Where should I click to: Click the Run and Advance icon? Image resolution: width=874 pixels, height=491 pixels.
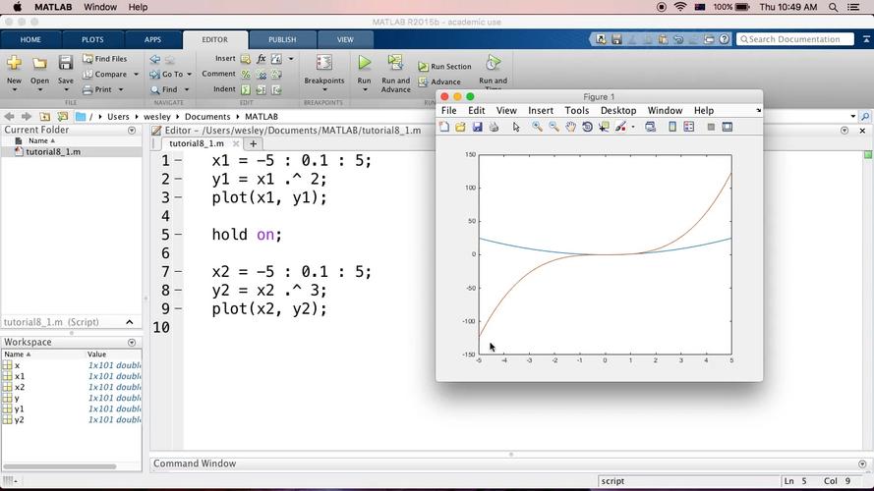pyautogui.click(x=395, y=65)
